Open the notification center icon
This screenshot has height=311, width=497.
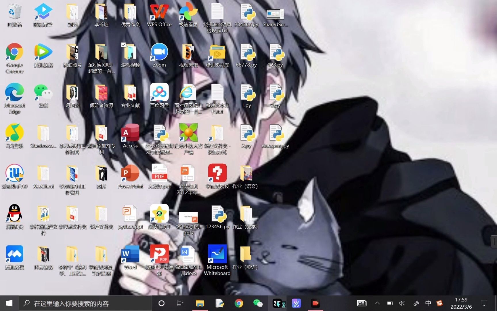pyautogui.click(x=484, y=303)
